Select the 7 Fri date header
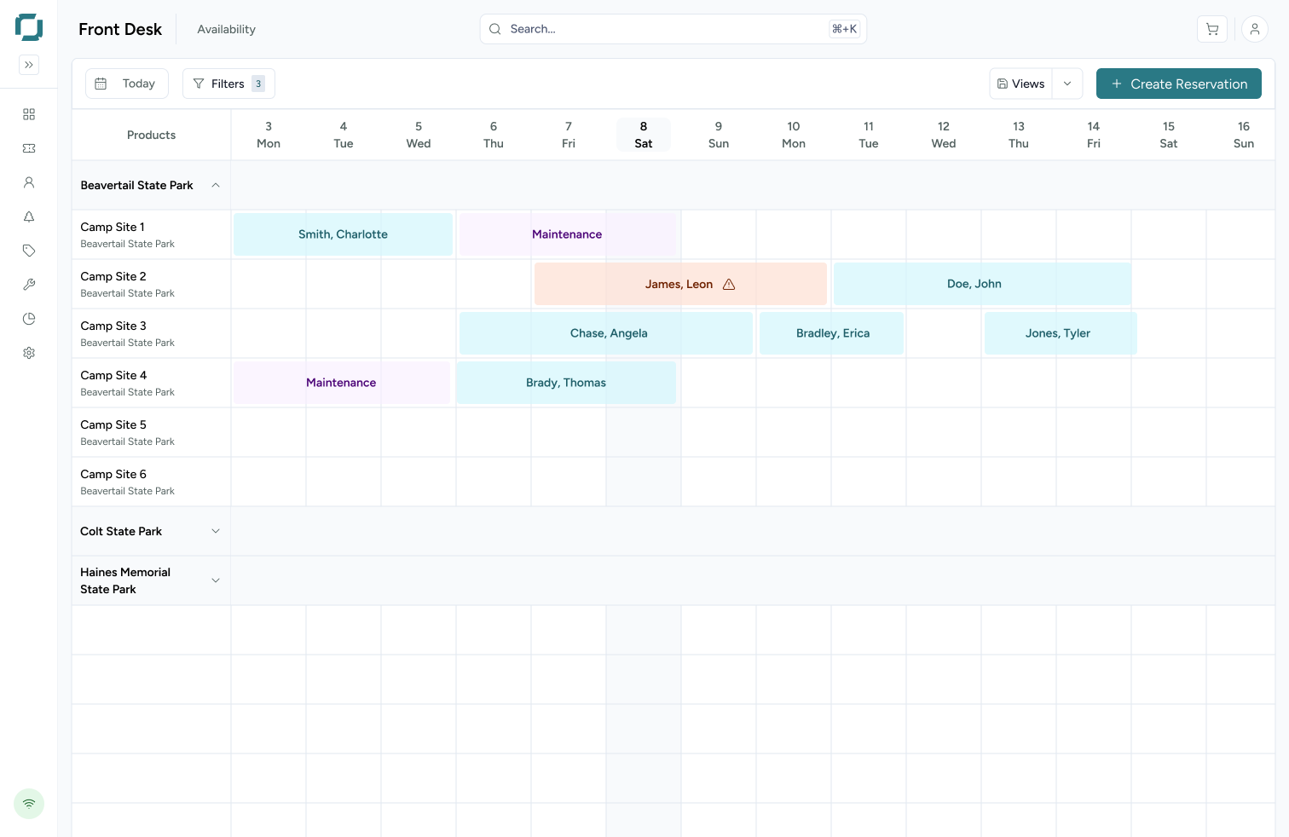 tap(569, 135)
